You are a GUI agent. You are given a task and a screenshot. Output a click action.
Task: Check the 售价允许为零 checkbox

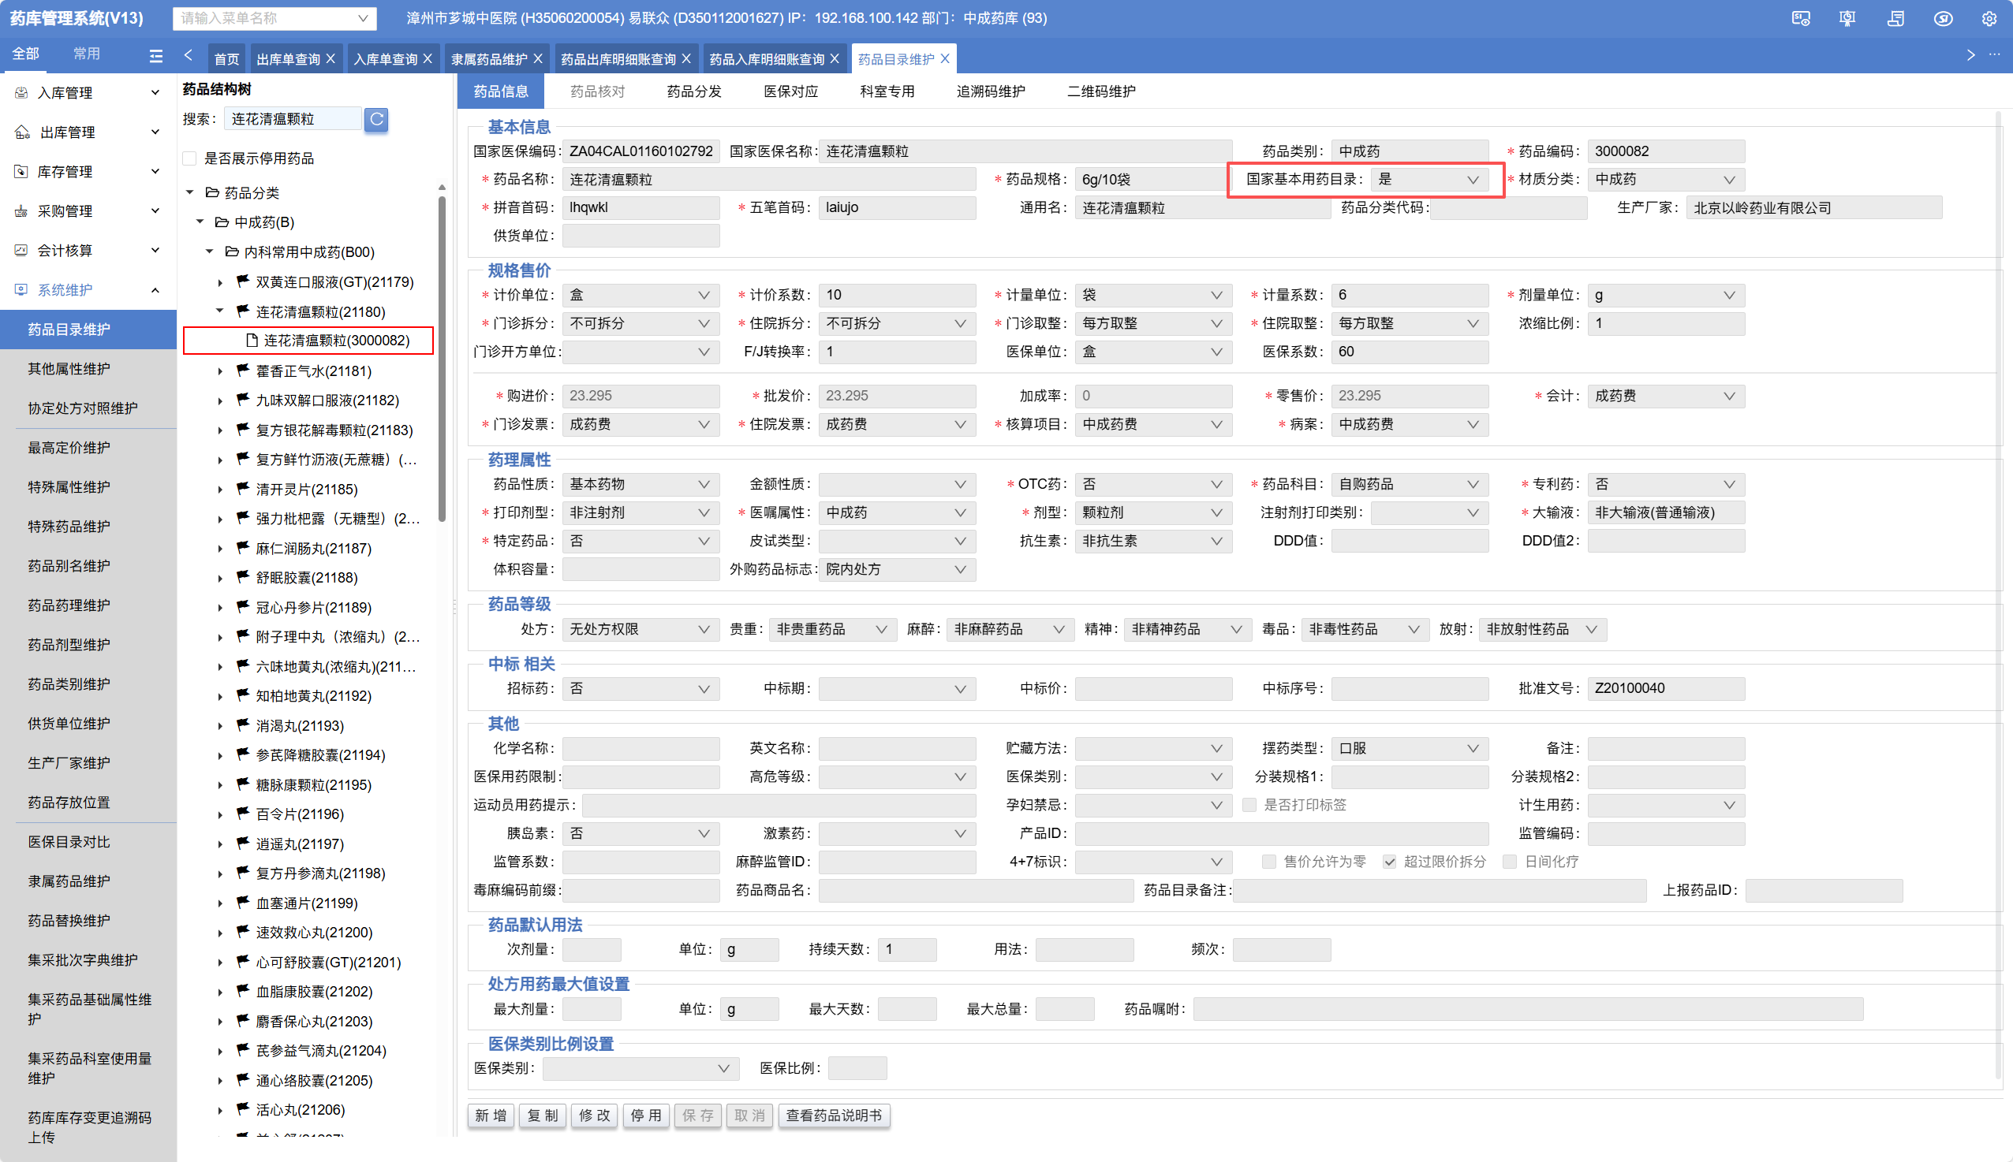coord(1269,861)
